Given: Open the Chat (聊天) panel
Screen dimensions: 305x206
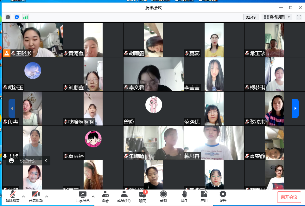Looking at the screenshot, I should point(143,196).
